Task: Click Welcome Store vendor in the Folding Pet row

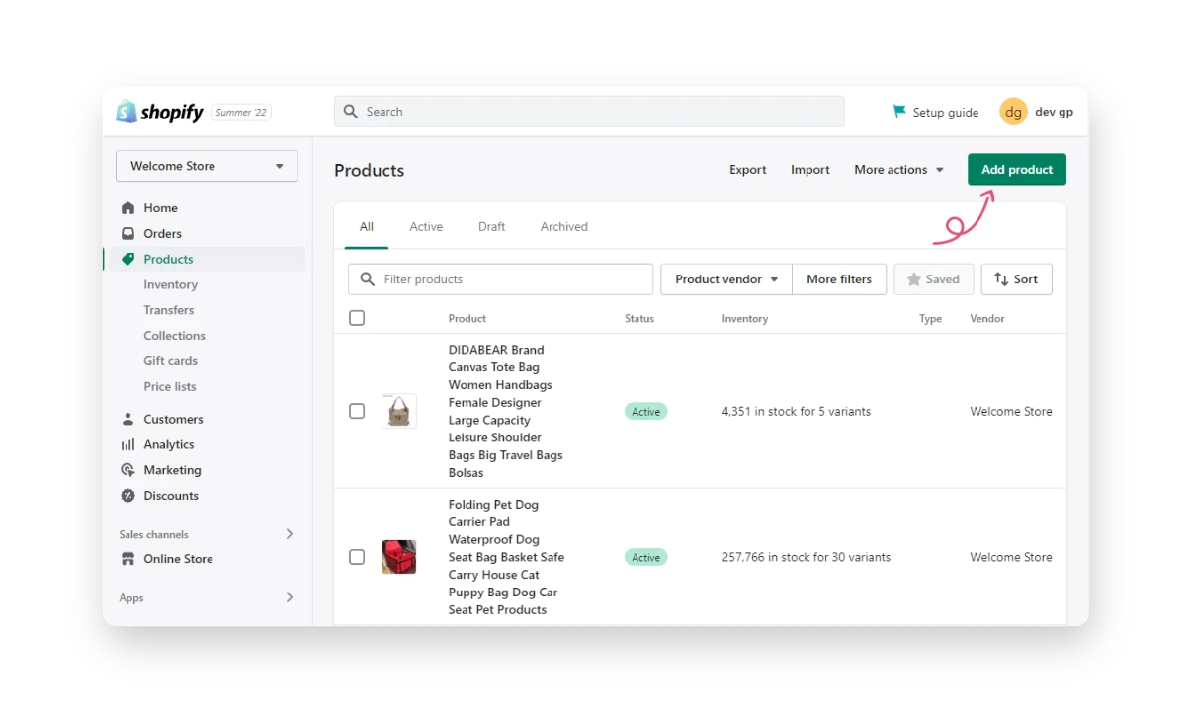Action: click(1011, 558)
